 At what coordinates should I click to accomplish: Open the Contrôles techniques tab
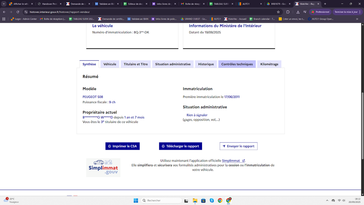(x=237, y=64)
